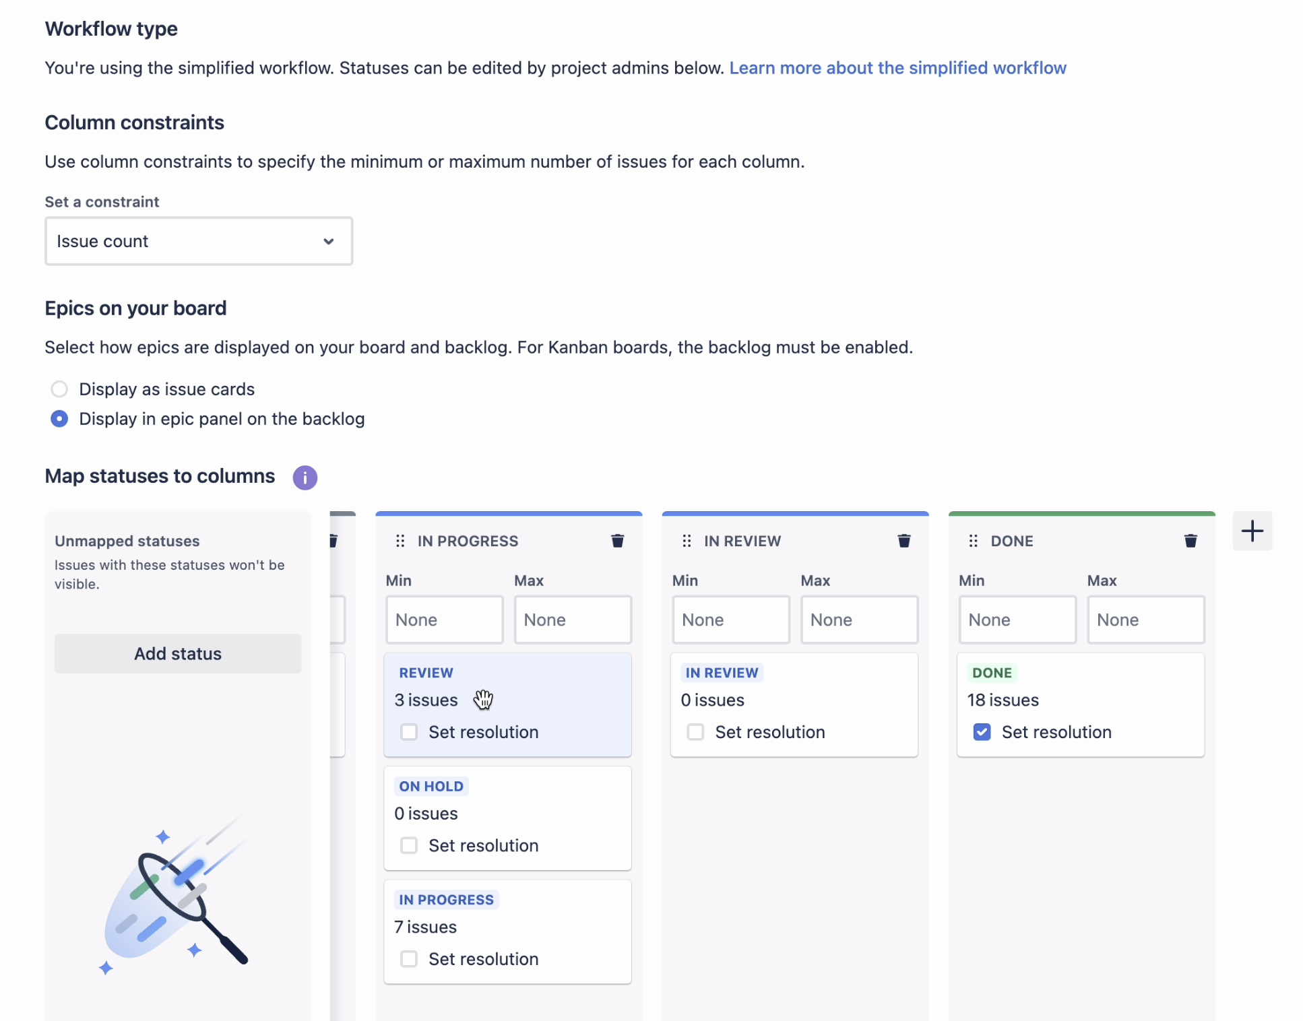Image resolution: width=1303 pixels, height=1021 pixels.
Task: Delete the Done column
Action: [x=1190, y=541]
